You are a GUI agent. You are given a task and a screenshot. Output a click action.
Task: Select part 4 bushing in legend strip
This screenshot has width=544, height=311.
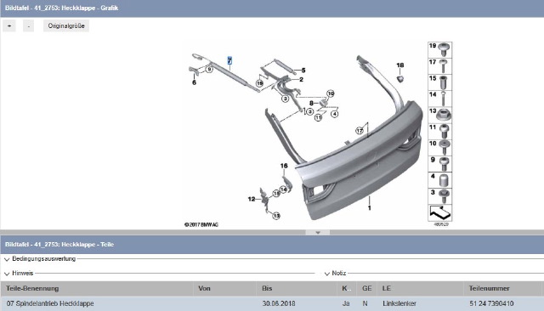click(440, 180)
